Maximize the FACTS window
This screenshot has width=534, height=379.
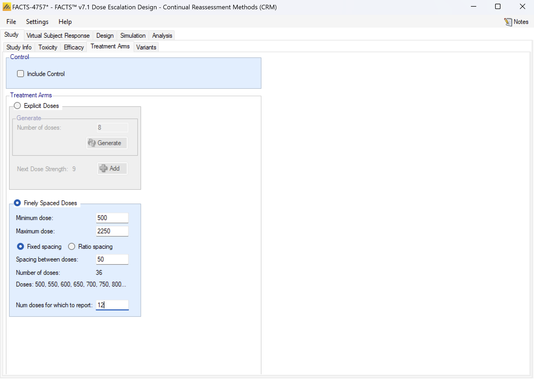coord(498,7)
